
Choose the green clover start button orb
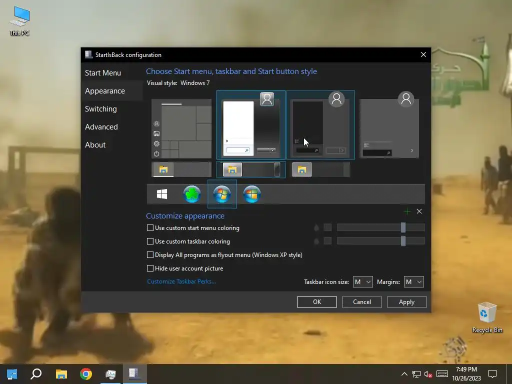pyautogui.click(x=191, y=194)
